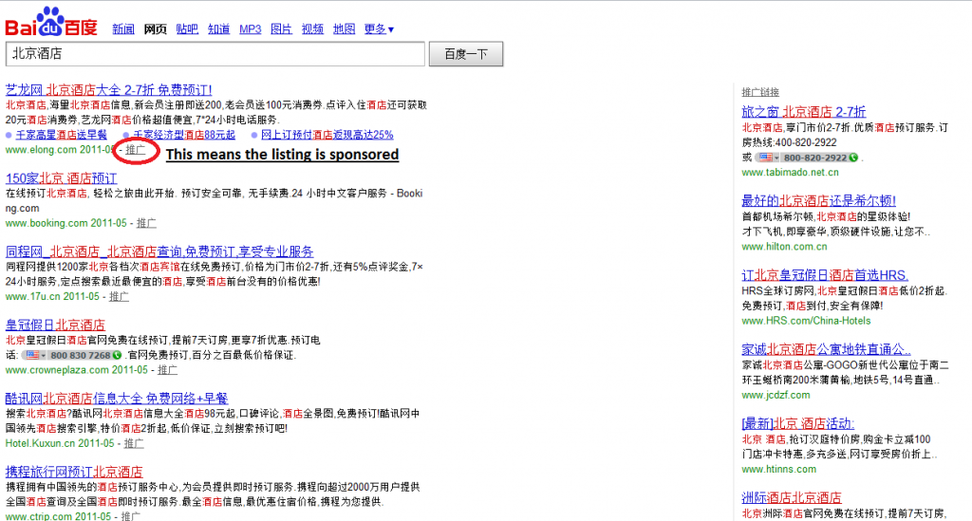The height and width of the screenshot is (521, 972).
Task: Click URL www.ctrip.com 2011-05
Action: coord(58,515)
